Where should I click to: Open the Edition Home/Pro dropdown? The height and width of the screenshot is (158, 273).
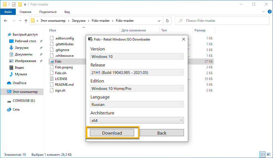[x=137, y=89]
